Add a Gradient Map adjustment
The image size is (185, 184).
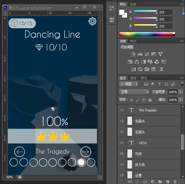point(160,69)
